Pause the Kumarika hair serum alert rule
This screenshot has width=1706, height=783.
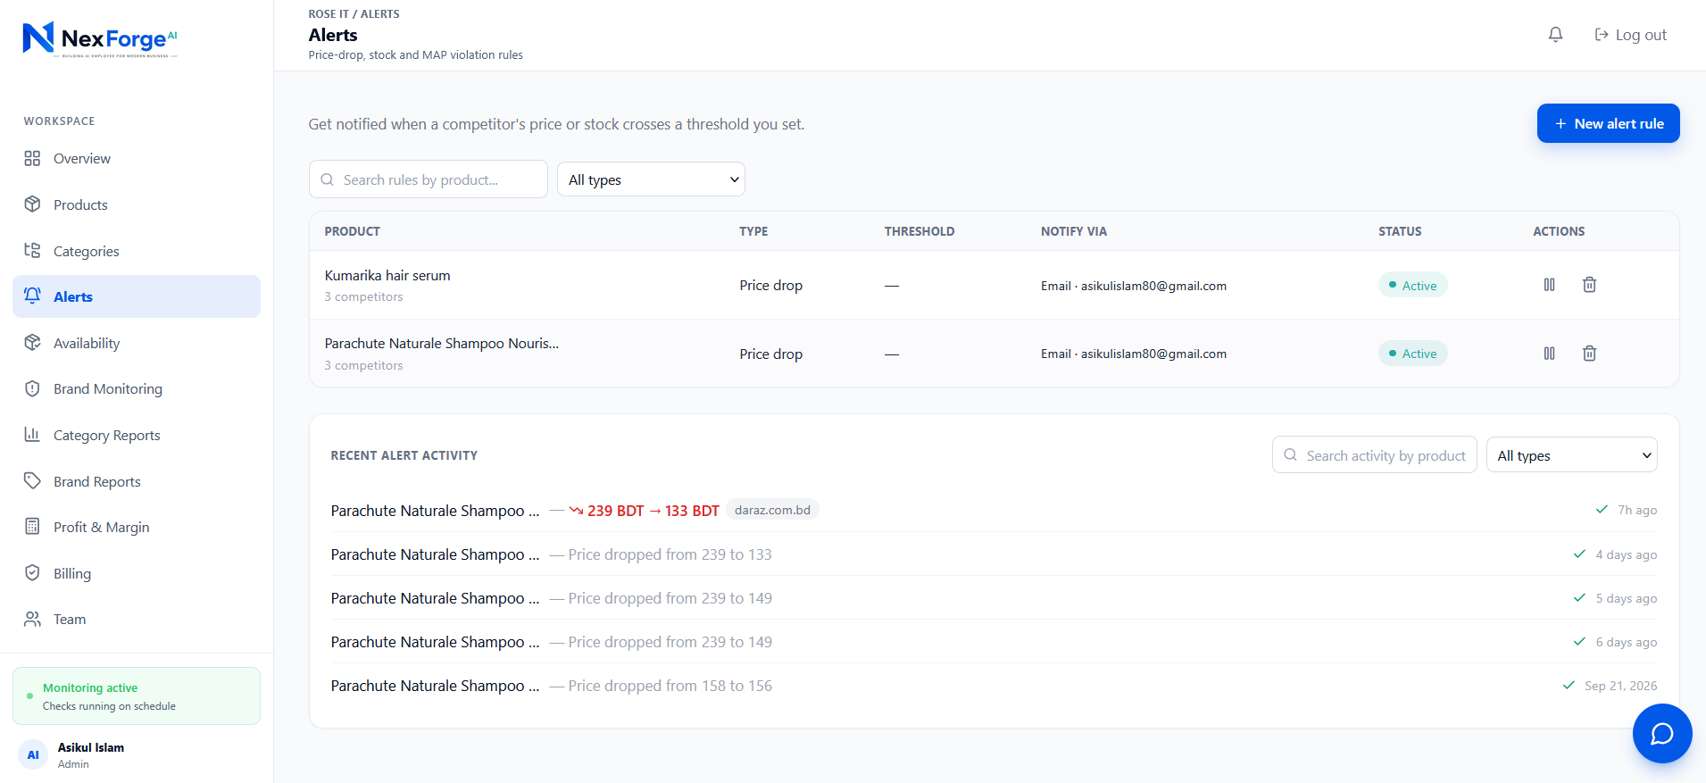1549,285
